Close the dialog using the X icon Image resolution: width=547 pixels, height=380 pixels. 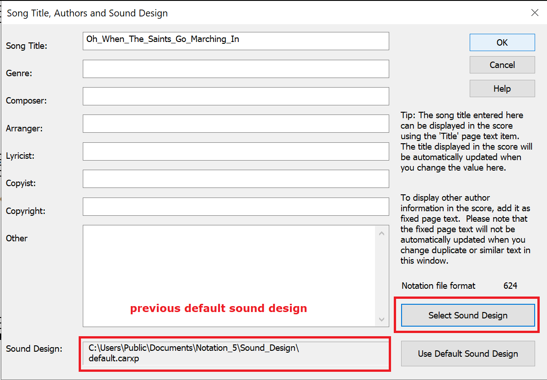(534, 13)
